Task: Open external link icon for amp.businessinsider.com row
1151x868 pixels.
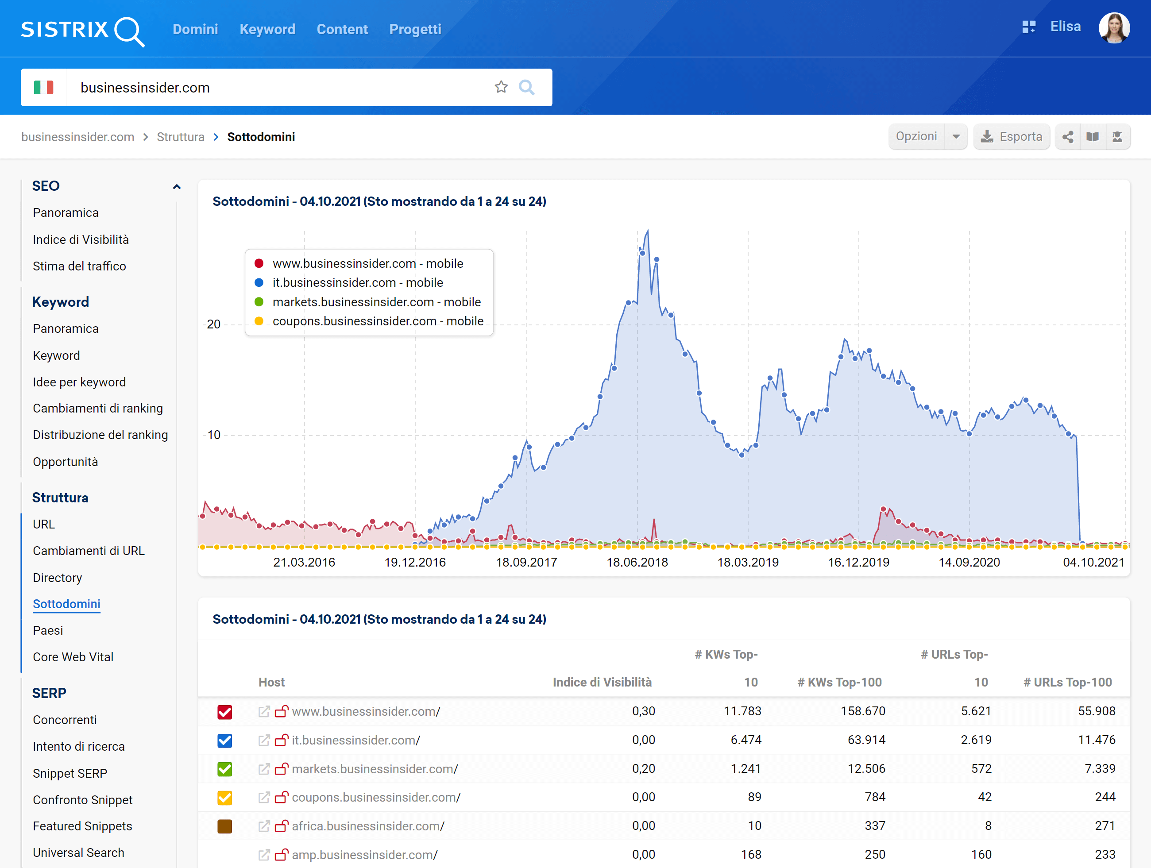Action: (x=264, y=854)
